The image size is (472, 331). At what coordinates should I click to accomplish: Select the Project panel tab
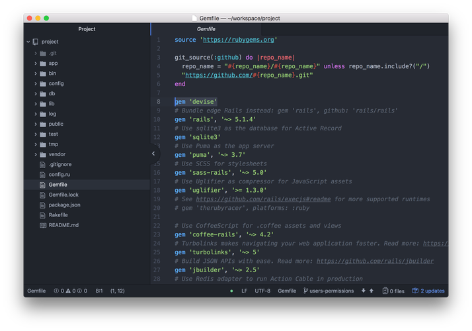coord(87,29)
